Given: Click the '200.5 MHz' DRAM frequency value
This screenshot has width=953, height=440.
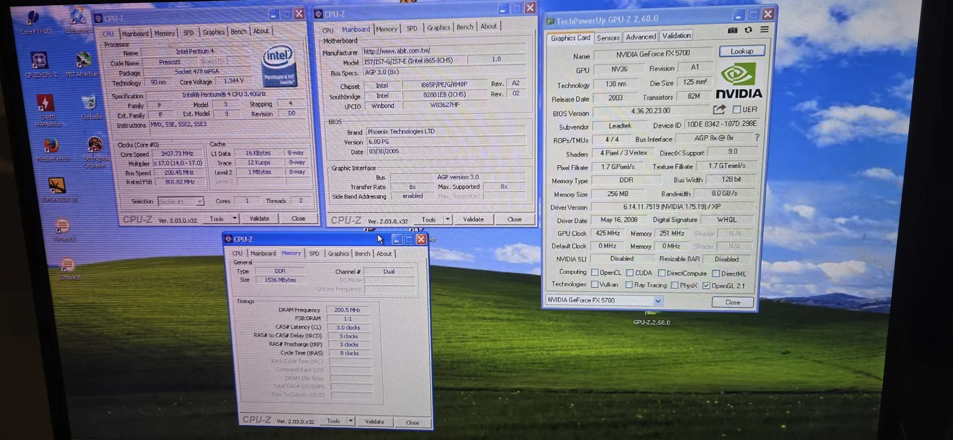Looking at the screenshot, I should point(347,310).
